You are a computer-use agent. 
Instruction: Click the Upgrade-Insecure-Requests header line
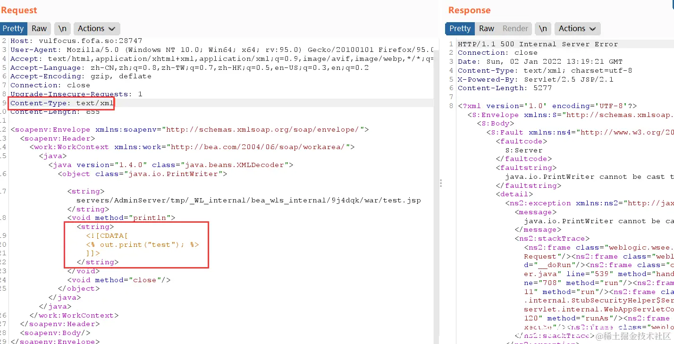pyautogui.click(x=76, y=94)
